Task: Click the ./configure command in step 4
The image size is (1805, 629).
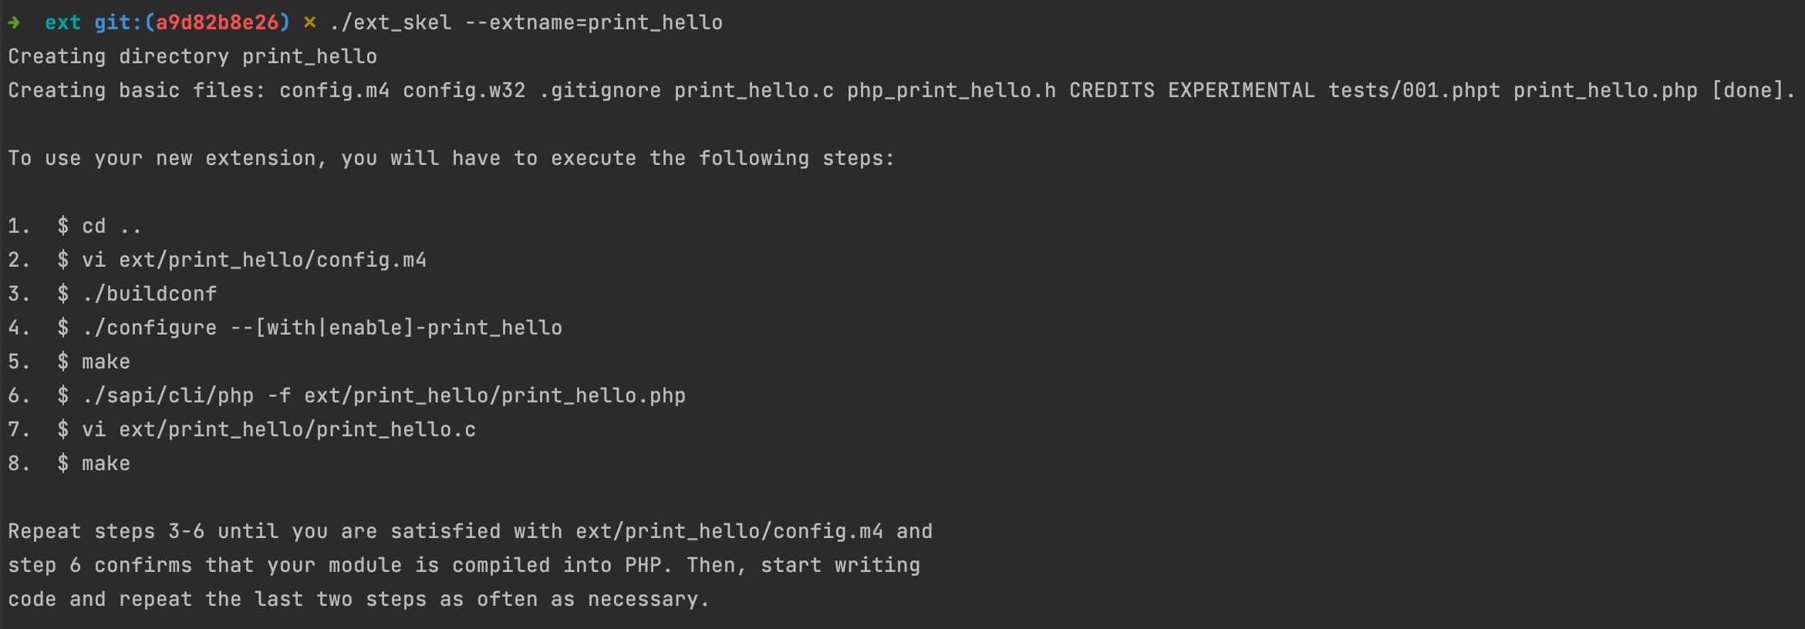Action: (x=150, y=328)
